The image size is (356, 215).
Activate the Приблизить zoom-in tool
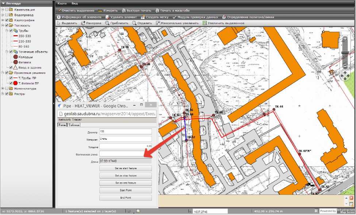click(x=107, y=23)
